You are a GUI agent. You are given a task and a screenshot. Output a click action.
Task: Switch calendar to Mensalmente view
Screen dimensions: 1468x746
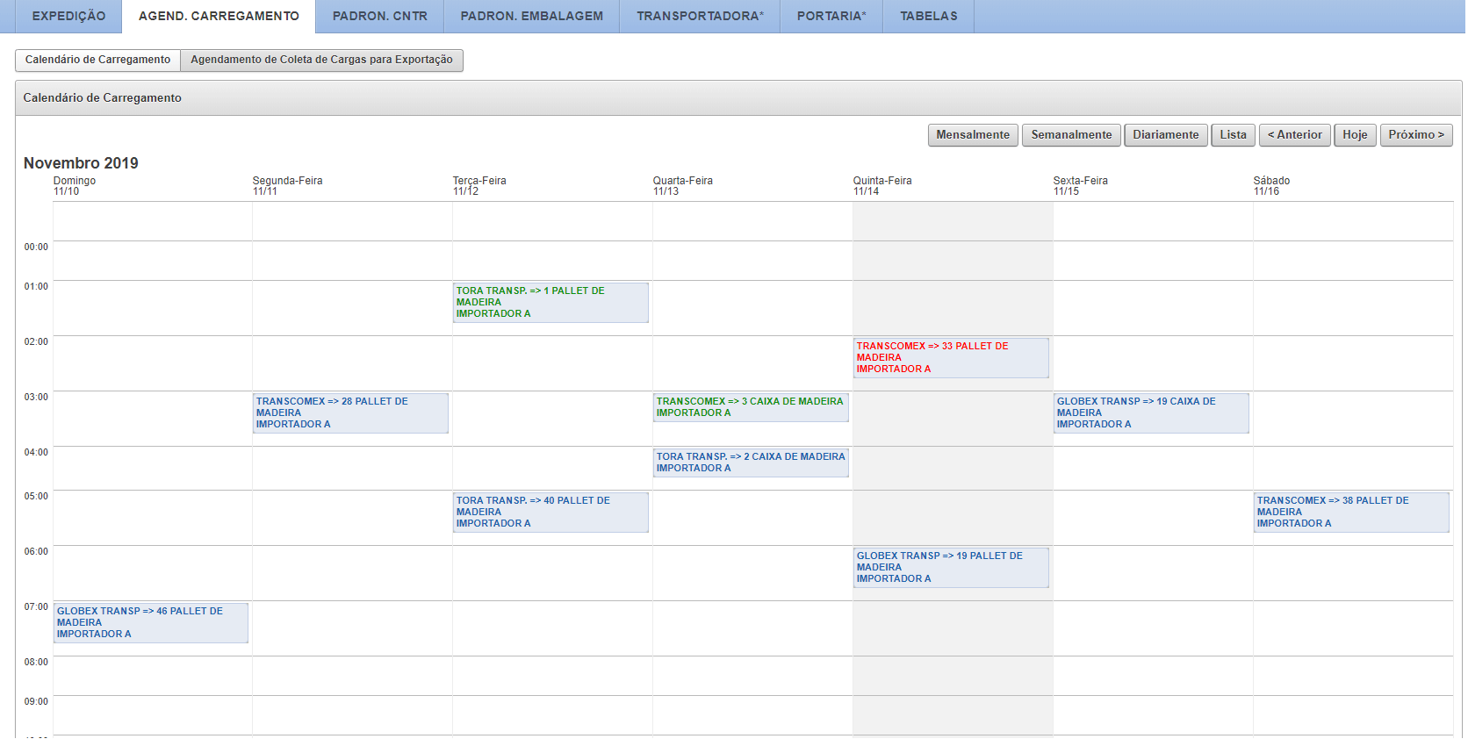tap(972, 135)
